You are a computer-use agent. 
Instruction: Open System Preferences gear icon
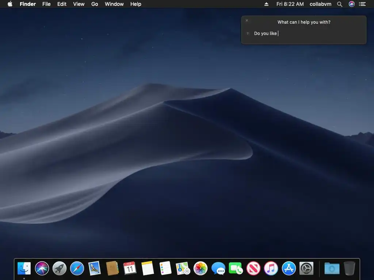click(x=306, y=268)
